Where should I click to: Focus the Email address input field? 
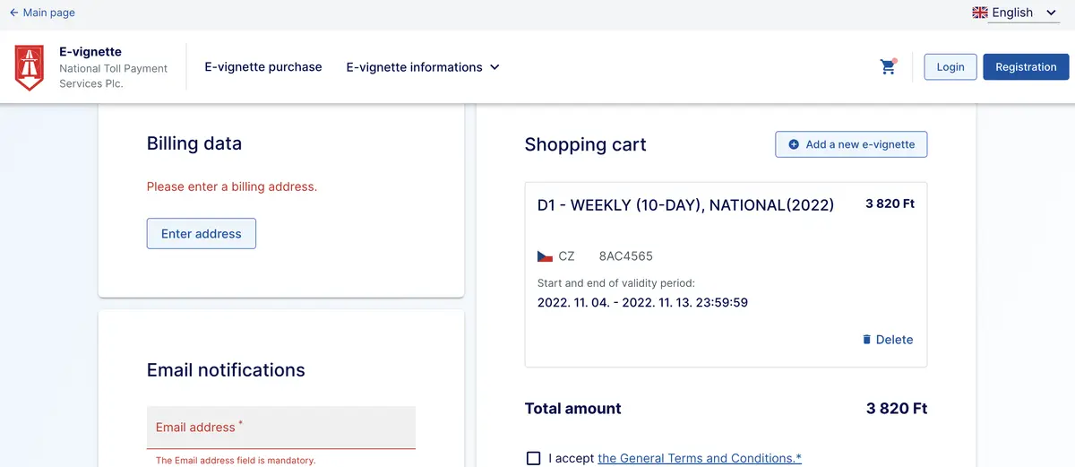point(281,428)
